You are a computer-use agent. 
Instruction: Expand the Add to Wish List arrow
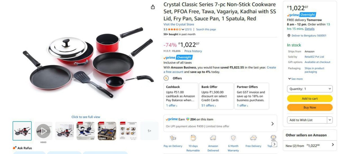coord(330,120)
